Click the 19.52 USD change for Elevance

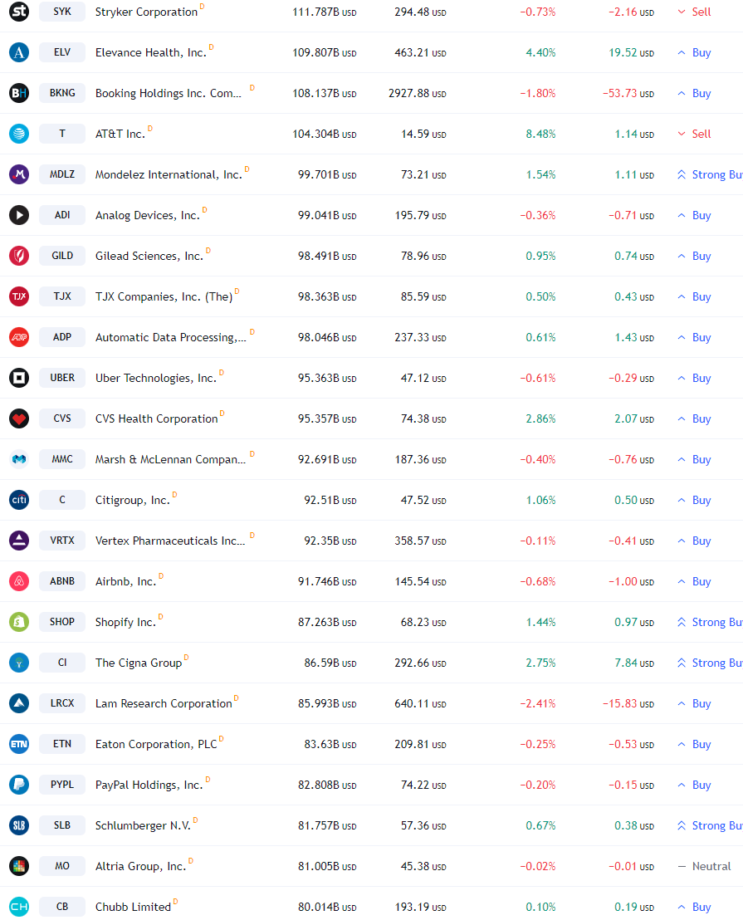(x=632, y=52)
